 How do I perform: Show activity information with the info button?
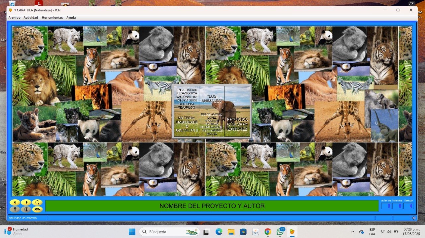point(26,209)
